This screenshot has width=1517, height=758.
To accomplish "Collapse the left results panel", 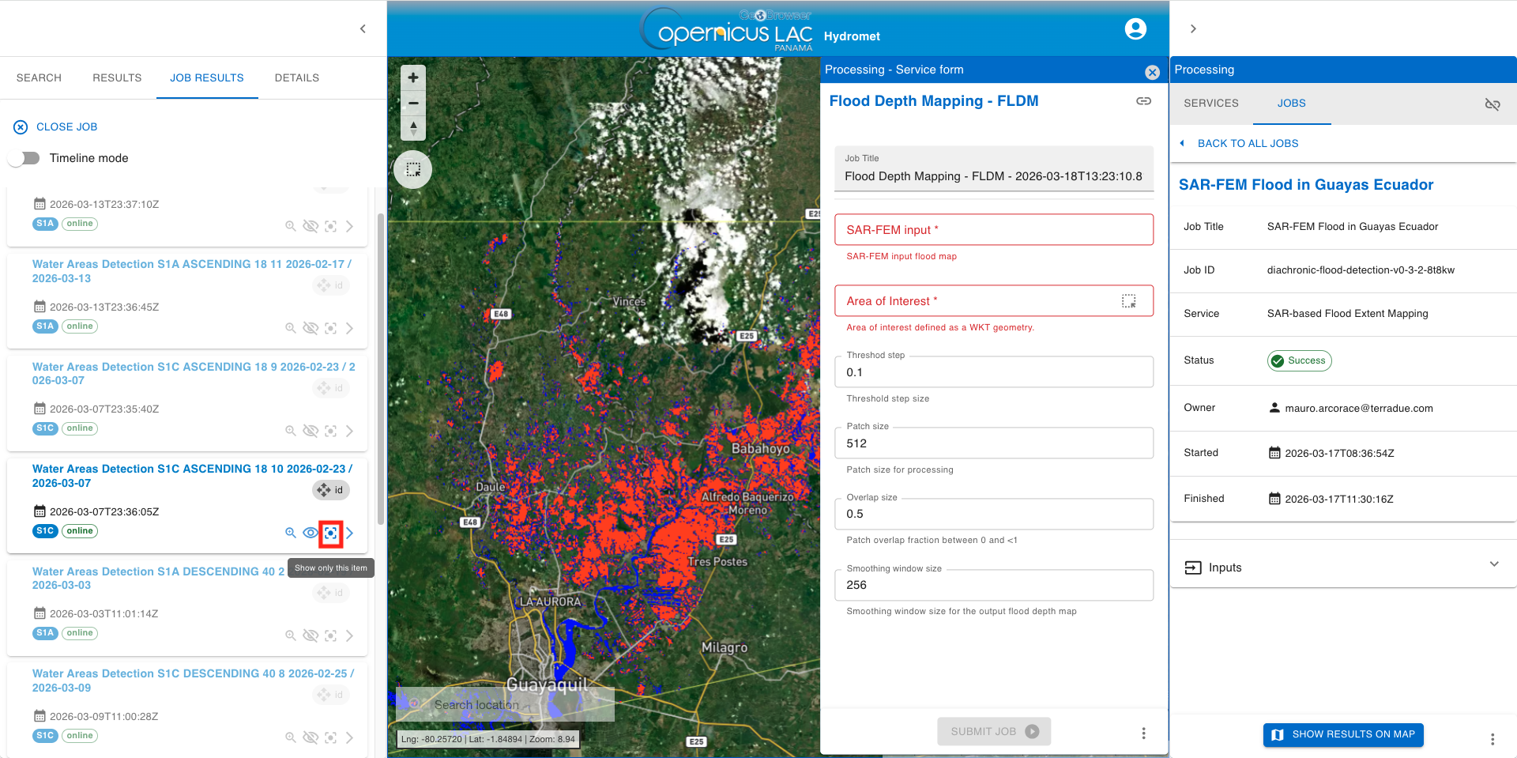I will [x=363, y=29].
